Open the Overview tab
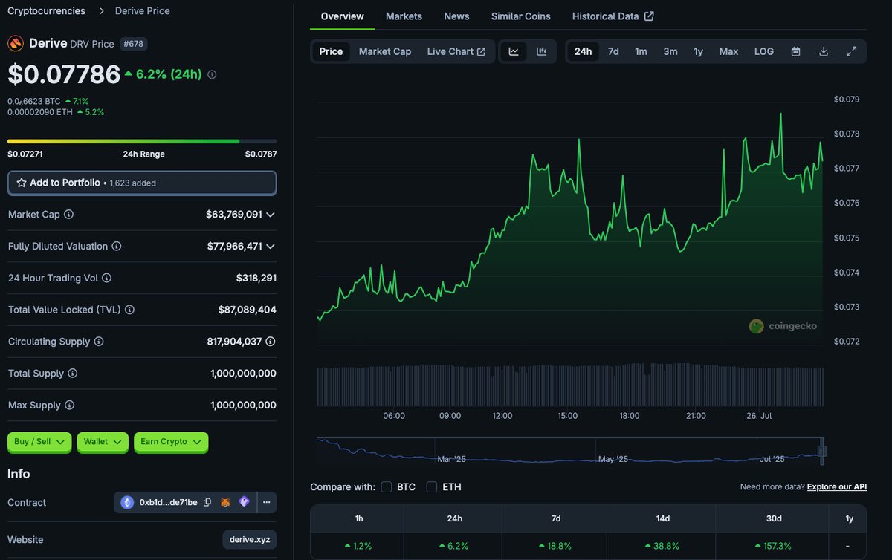Viewport: 892px width, 560px height. coord(343,16)
